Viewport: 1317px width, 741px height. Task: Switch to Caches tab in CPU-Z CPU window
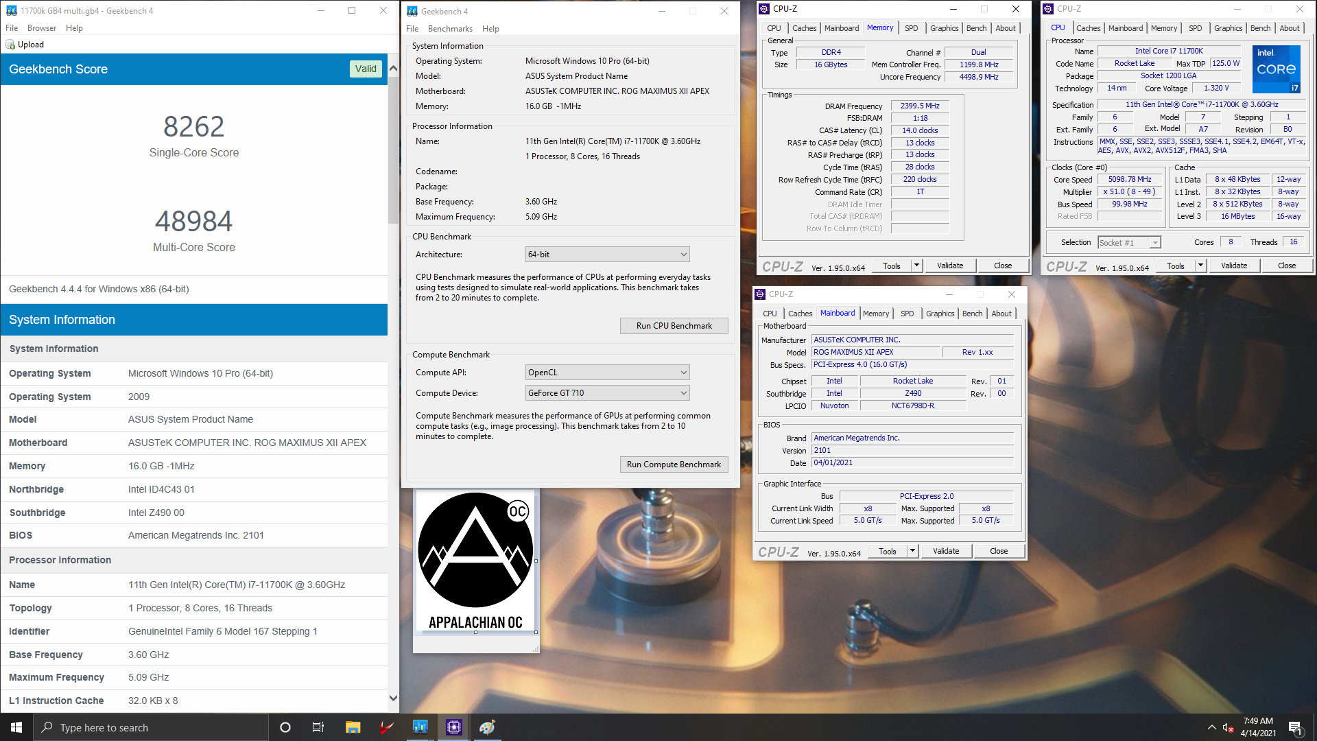tap(1088, 28)
